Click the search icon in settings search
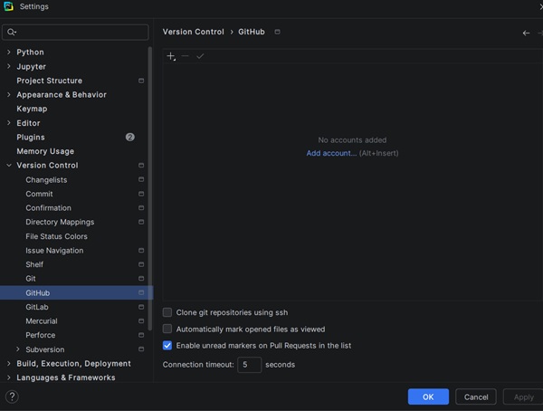Image resolution: width=543 pixels, height=411 pixels. point(12,33)
